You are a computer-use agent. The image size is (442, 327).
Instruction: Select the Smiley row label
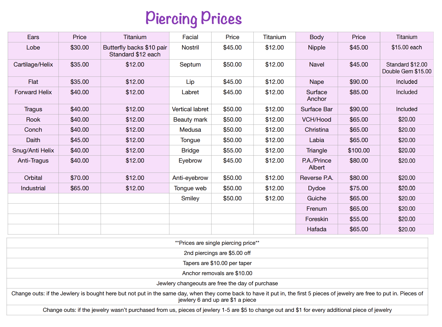(190, 198)
